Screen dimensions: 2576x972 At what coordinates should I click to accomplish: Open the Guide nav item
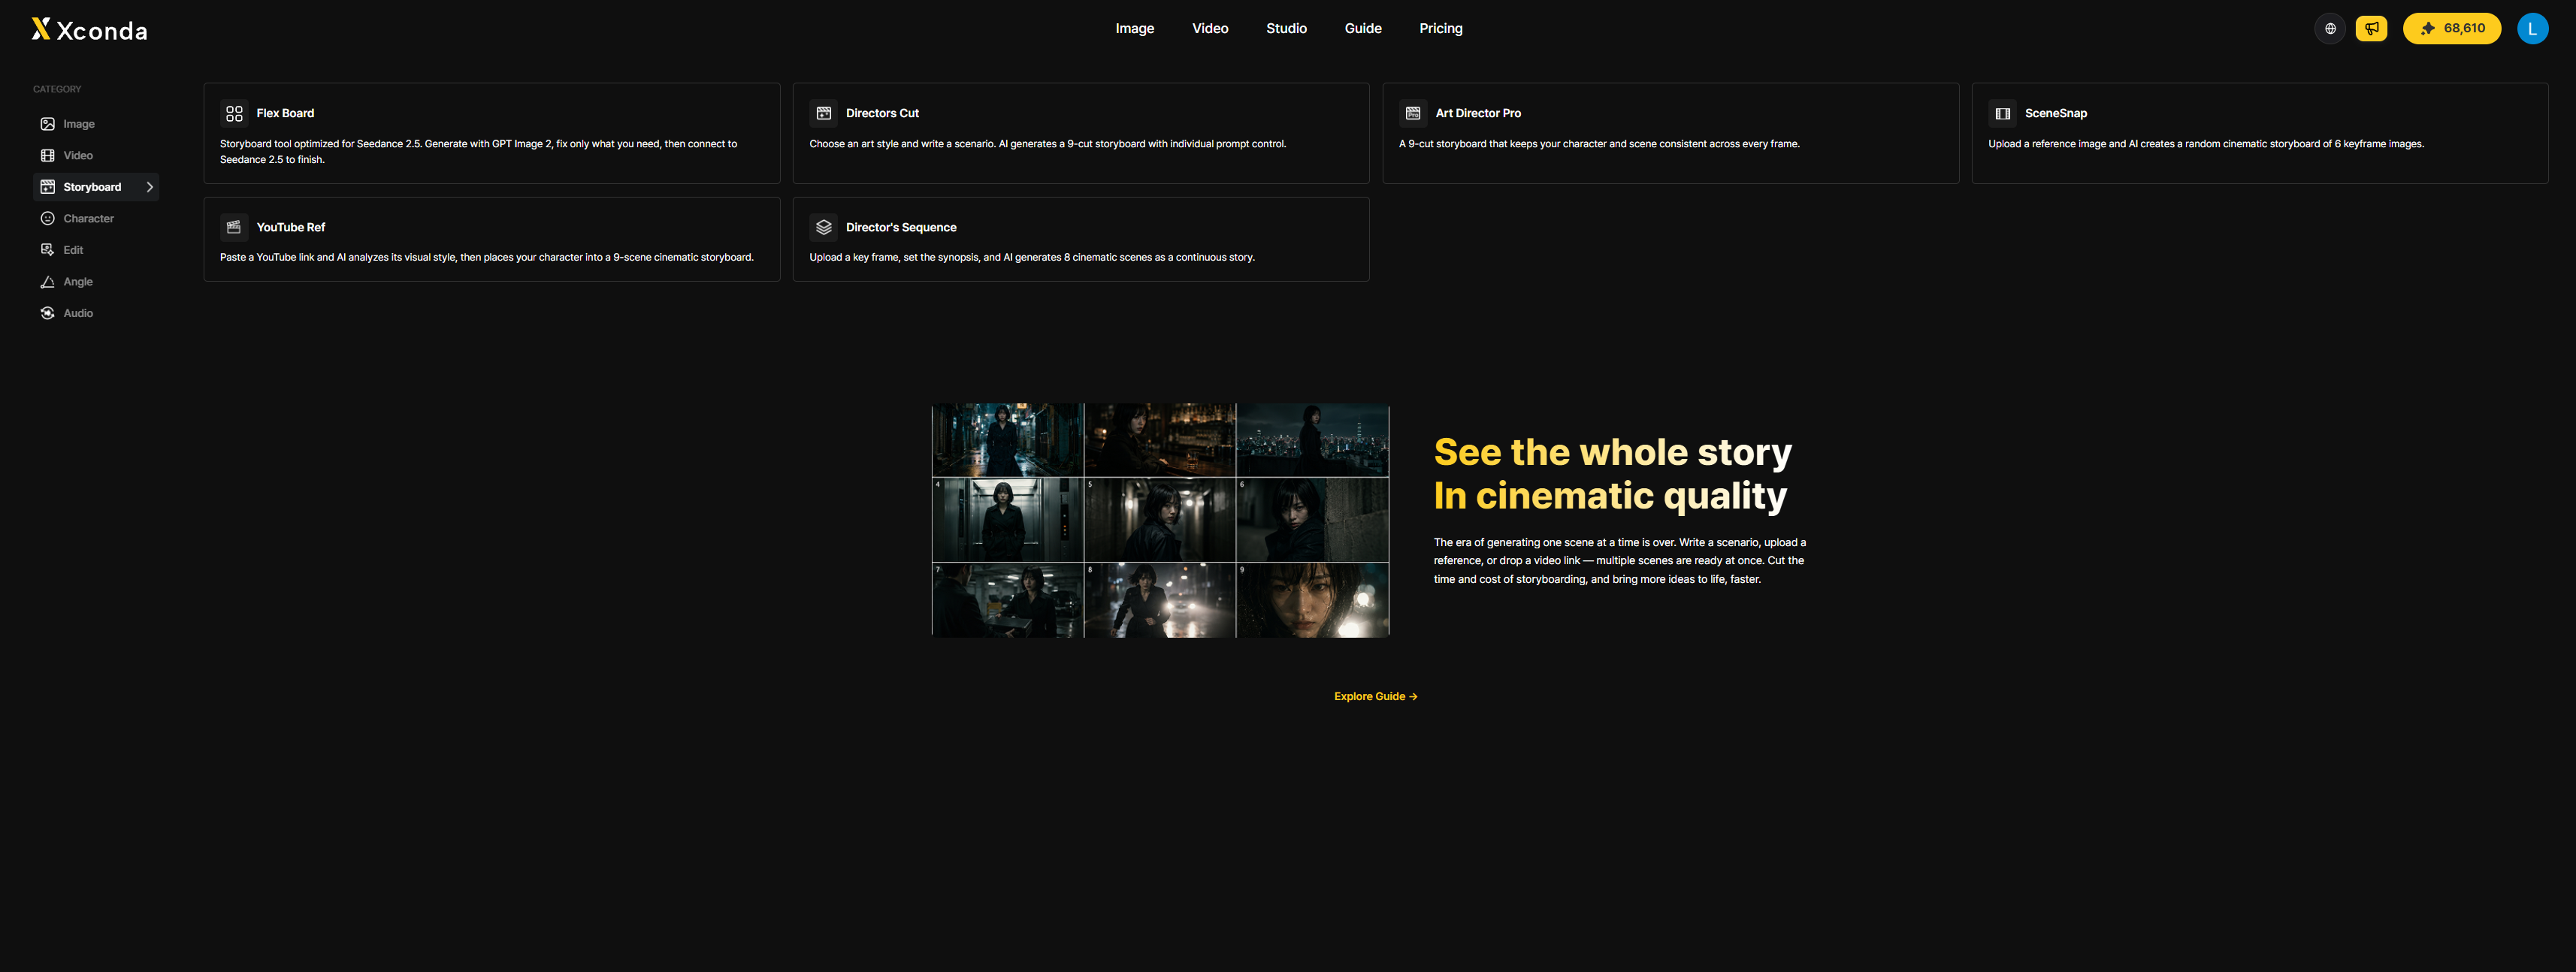(1363, 28)
